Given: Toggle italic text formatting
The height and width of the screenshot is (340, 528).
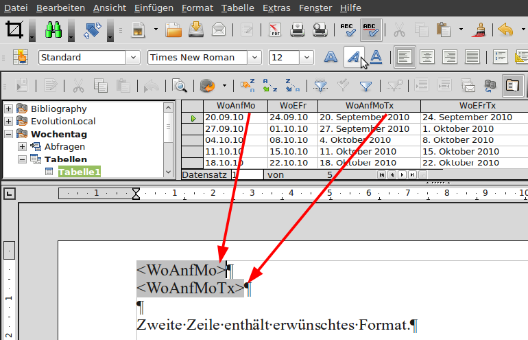Looking at the screenshot, I should [353, 57].
